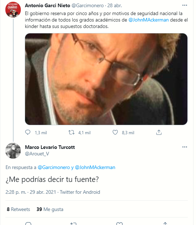Reply to Marco Levario Turcott's tweet
Screen dimensions: 196x225
[x=28, y=224]
